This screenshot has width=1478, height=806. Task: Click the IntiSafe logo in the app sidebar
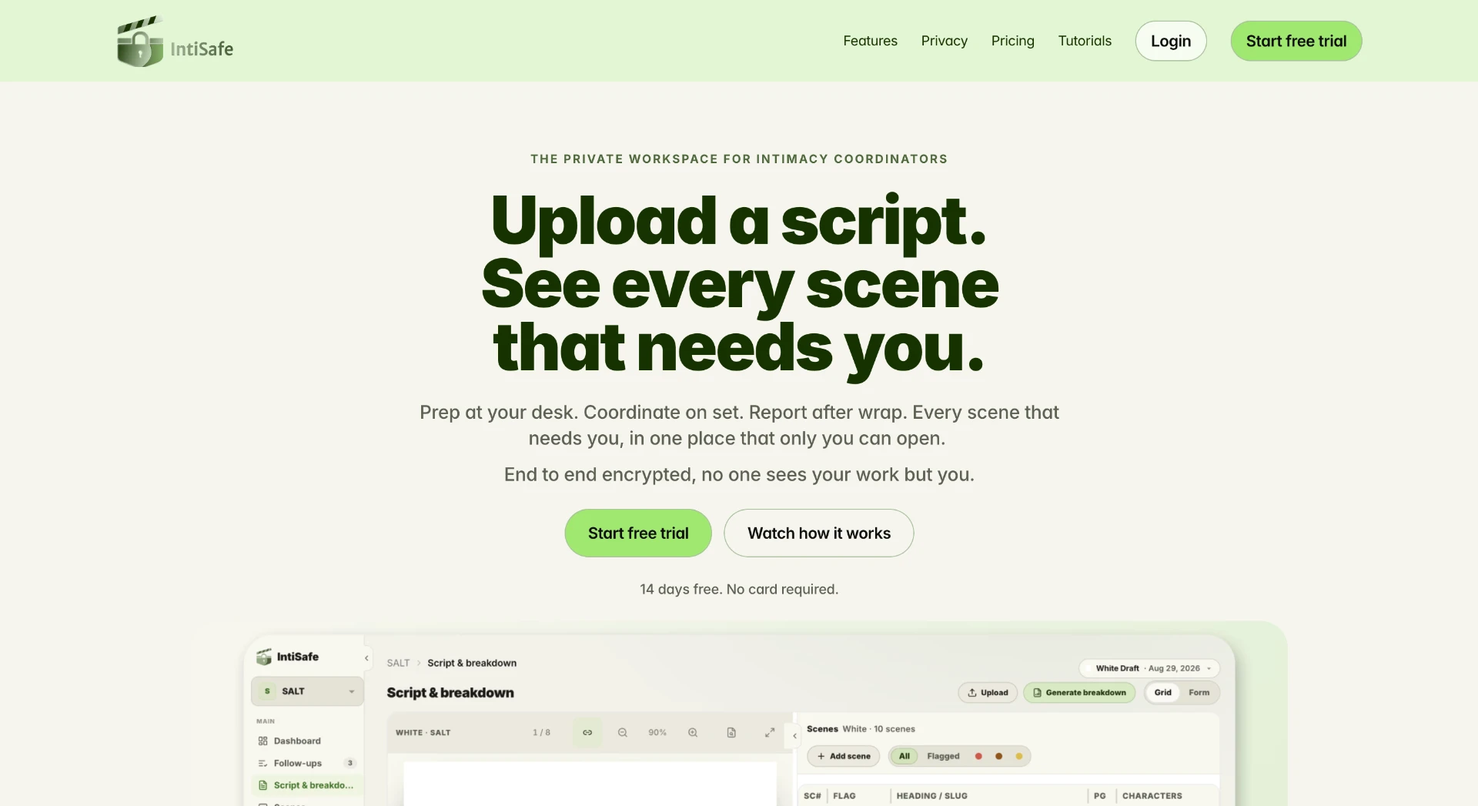(x=287, y=657)
